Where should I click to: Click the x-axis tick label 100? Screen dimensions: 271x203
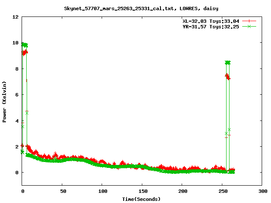pos(103,191)
